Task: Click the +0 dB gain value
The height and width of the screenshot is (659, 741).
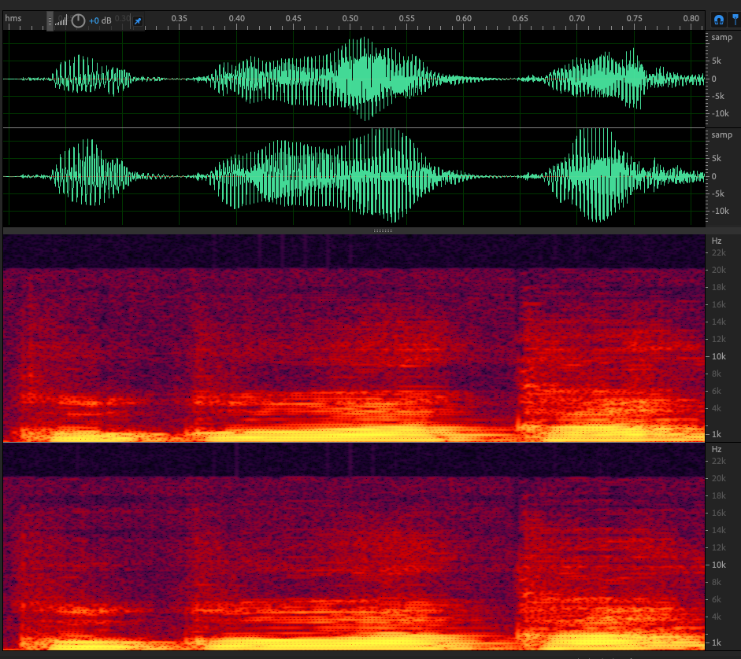Action: [x=100, y=20]
